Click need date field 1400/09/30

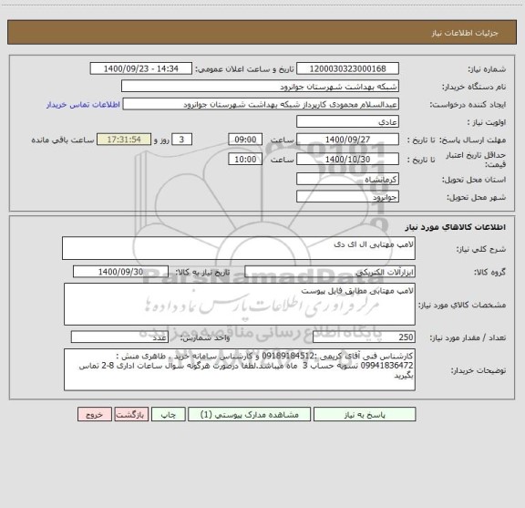pos(120,272)
